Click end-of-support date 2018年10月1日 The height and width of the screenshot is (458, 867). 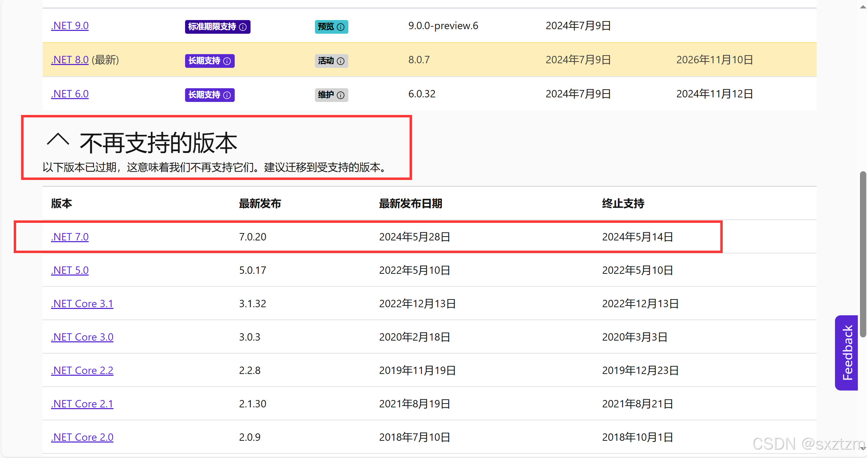click(x=638, y=437)
